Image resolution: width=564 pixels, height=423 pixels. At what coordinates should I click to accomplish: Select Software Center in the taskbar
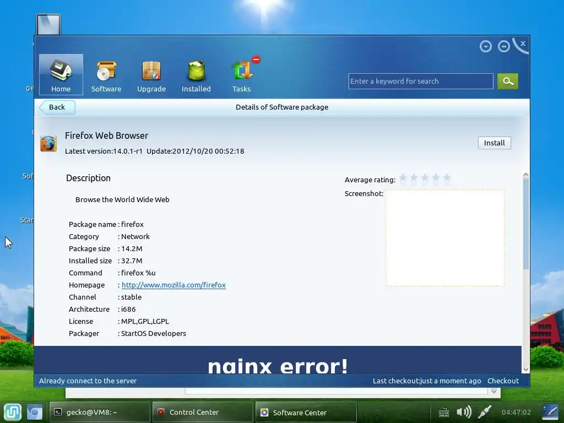306,412
